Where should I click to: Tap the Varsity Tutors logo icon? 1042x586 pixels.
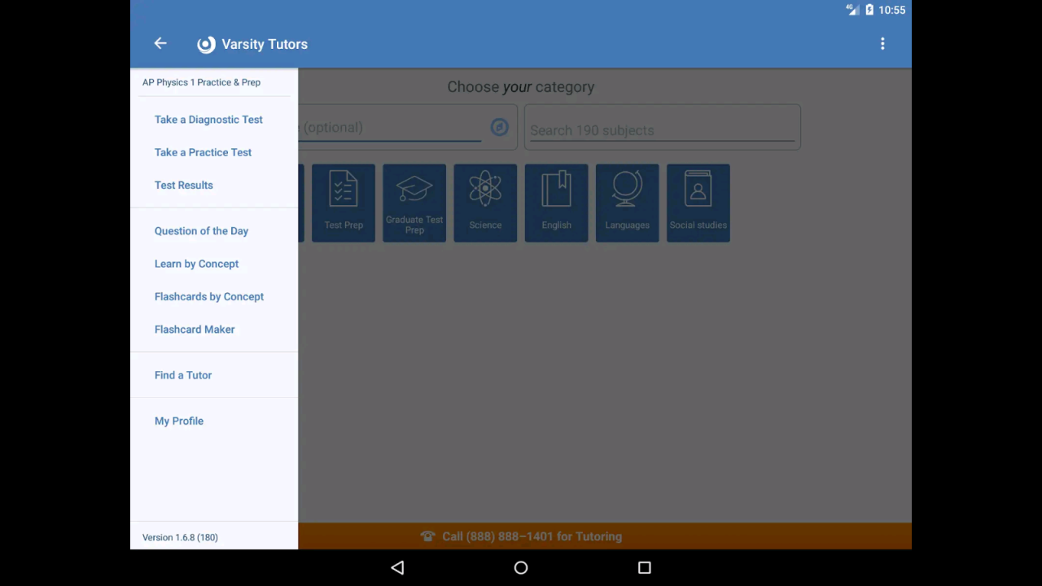(207, 45)
